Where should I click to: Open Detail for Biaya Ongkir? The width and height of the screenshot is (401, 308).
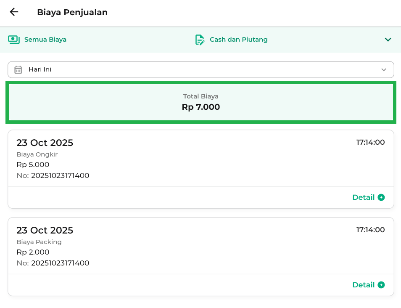pos(363,197)
